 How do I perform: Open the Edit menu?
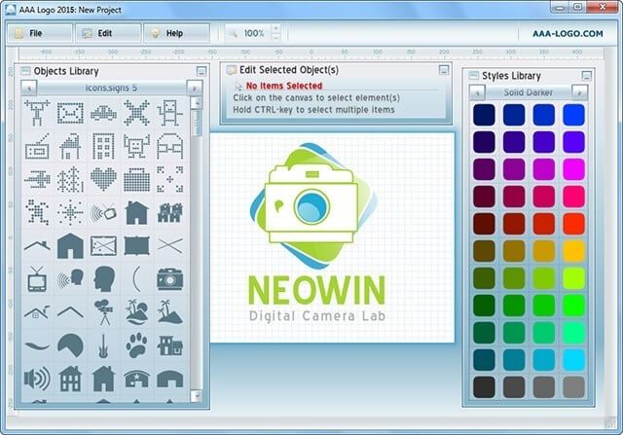(x=108, y=33)
